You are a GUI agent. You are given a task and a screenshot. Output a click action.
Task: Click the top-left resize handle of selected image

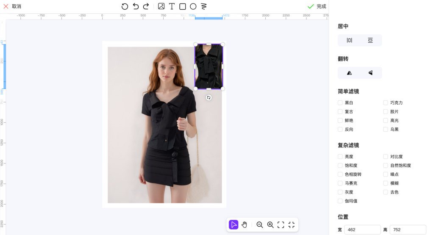(x=195, y=44)
